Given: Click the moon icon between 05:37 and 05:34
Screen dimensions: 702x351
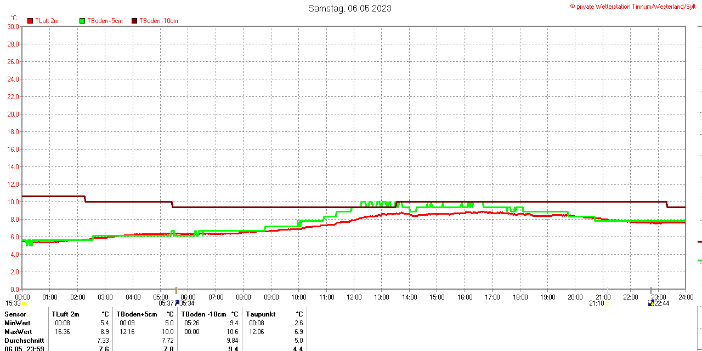Looking at the screenshot, I should click(x=177, y=303).
